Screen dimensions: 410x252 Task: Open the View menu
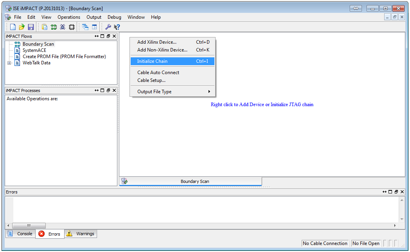tap(46, 17)
